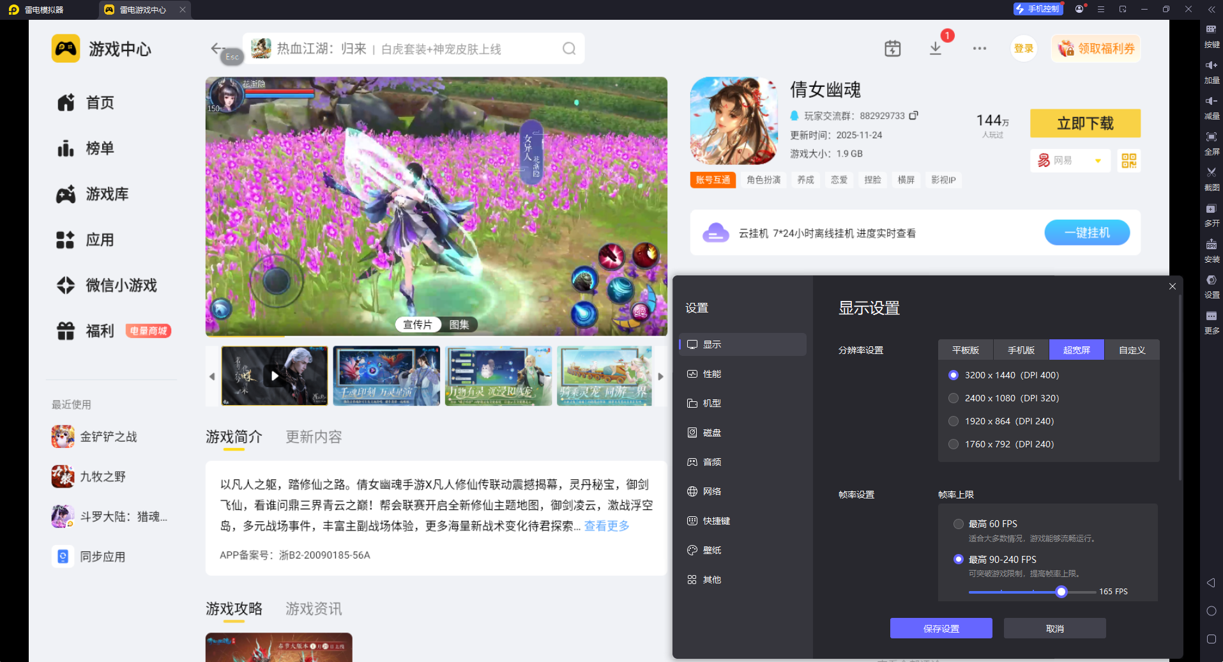This screenshot has height=662, width=1223.
Task: Click 立即下载 download button
Action: click(x=1085, y=123)
